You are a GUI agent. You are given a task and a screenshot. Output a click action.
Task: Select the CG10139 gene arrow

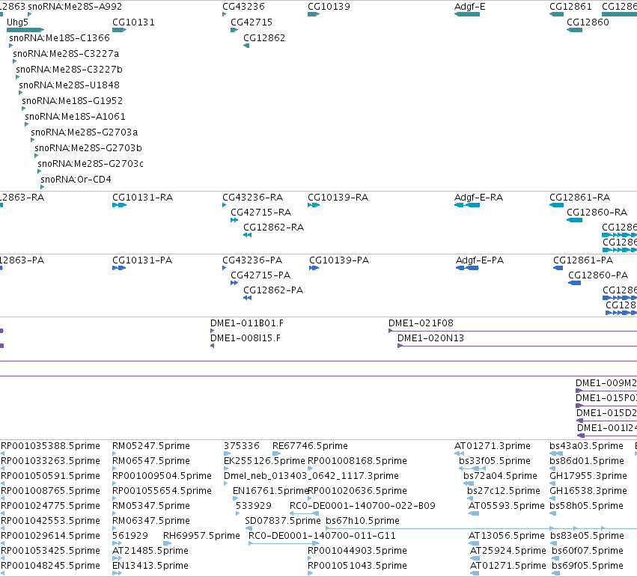click(x=314, y=14)
